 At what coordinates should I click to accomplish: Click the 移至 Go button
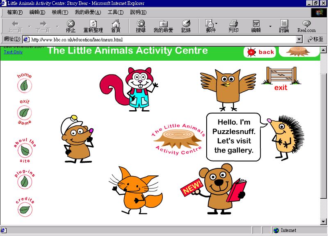(x=315, y=39)
